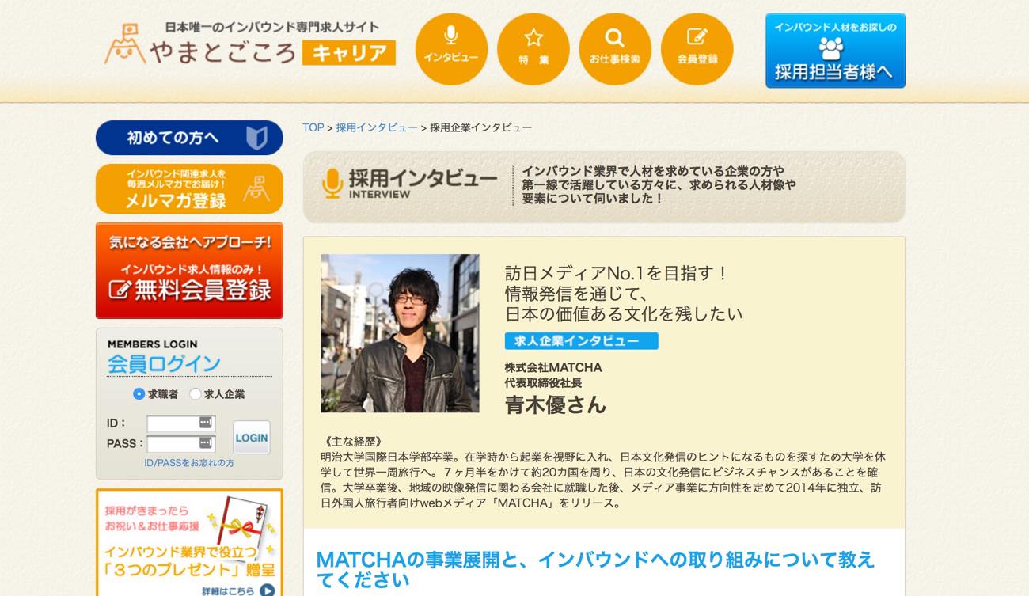Viewport: 1029px width, 596px height.
Task: Click the LOGIN button
Action: [x=252, y=437]
